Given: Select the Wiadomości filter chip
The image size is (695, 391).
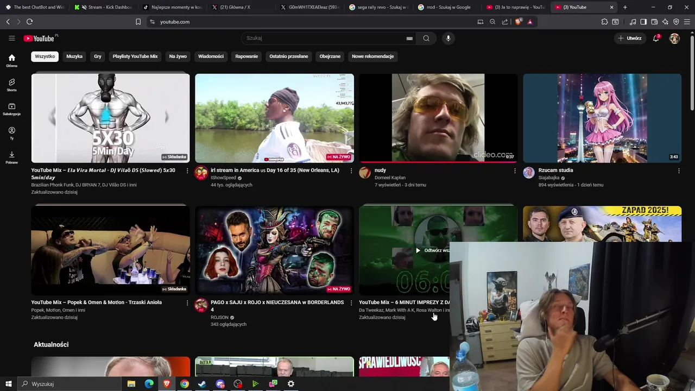Looking at the screenshot, I should [x=211, y=56].
